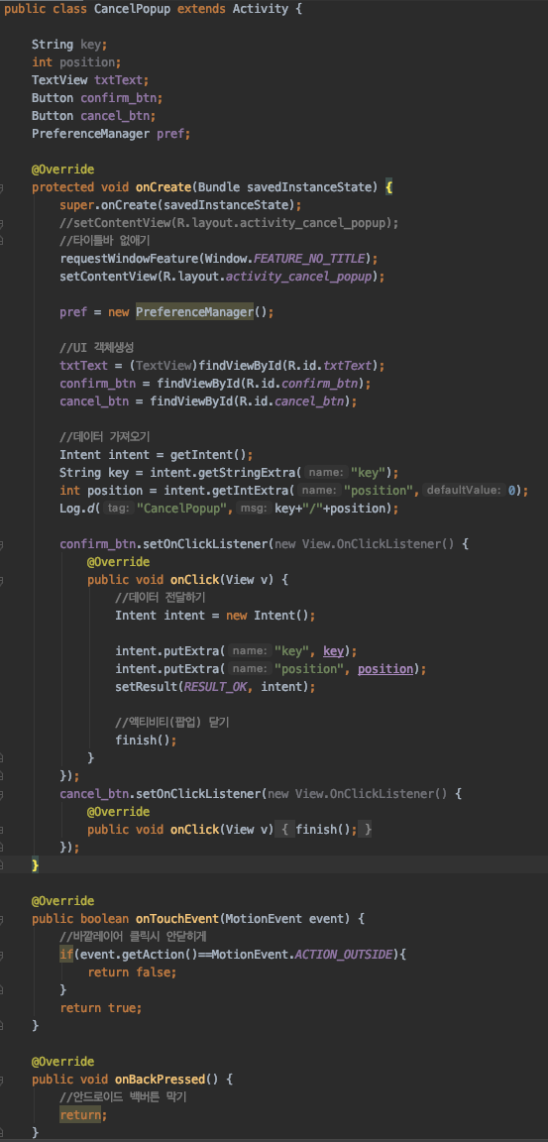
Task: Click the '//데이터 가져오기' comment
Action: click(105, 437)
